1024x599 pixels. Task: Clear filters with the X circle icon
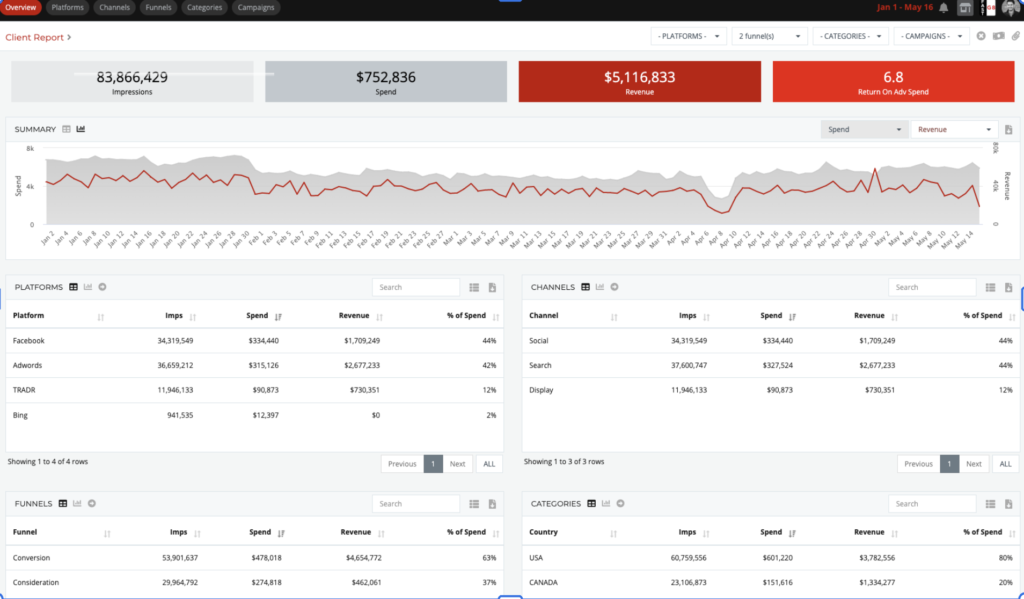coord(981,36)
